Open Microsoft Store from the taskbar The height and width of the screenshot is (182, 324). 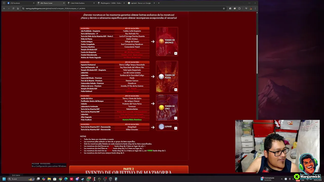(x=55, y=179)
